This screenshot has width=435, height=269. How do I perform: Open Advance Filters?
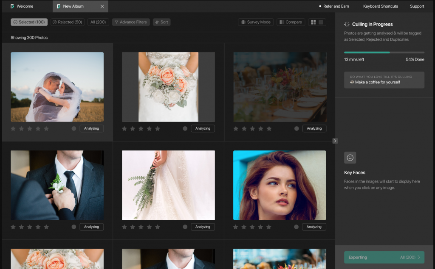pyautogui.click(x=131, y=22)
